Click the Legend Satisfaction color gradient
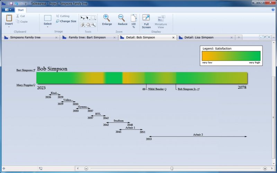Image resolution: width=277 pixels, height=173 pixels. pyautogui.click(x=231, y=56)
